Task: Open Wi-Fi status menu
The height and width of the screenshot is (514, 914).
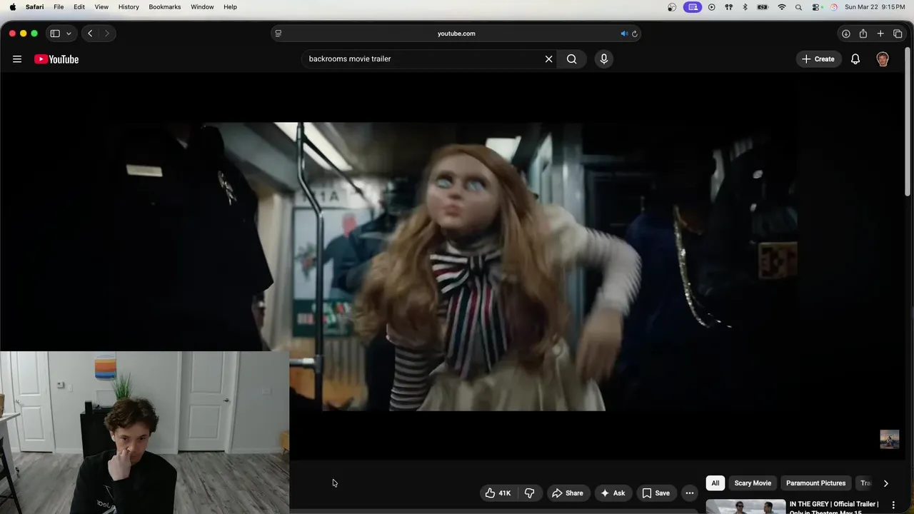Action: 782,7
